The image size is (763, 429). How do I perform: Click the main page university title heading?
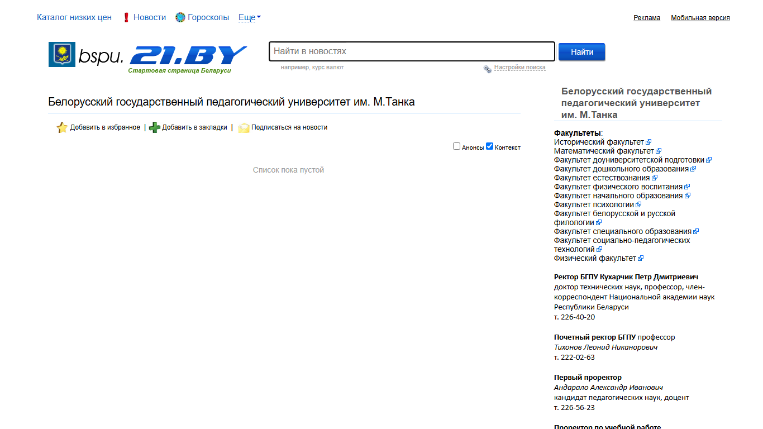pos(232,102)
